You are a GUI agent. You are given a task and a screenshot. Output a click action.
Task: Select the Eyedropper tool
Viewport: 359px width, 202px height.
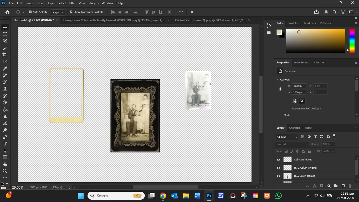tap(5, 69)
